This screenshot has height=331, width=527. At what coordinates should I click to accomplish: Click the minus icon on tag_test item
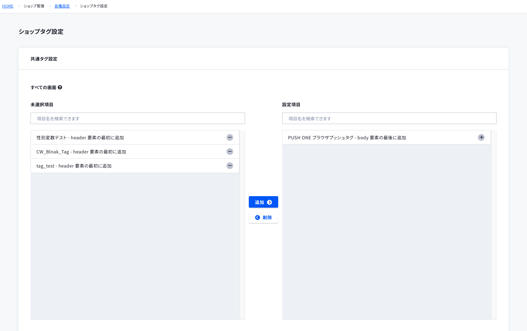click(x=230, y=166)
